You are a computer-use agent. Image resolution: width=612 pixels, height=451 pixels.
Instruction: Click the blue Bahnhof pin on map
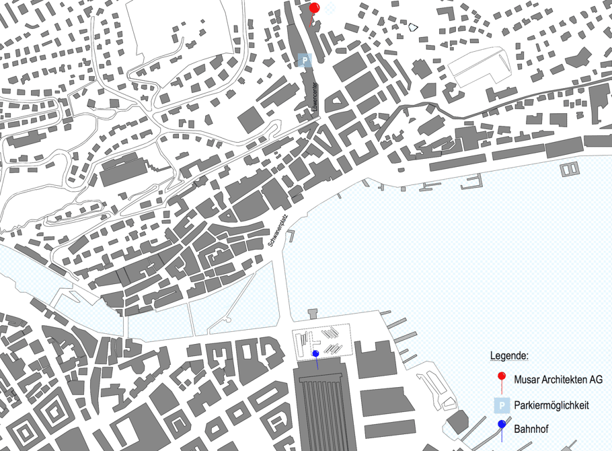click(316, 359)
